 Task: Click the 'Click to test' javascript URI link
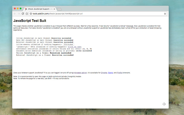tap(74, 47)
